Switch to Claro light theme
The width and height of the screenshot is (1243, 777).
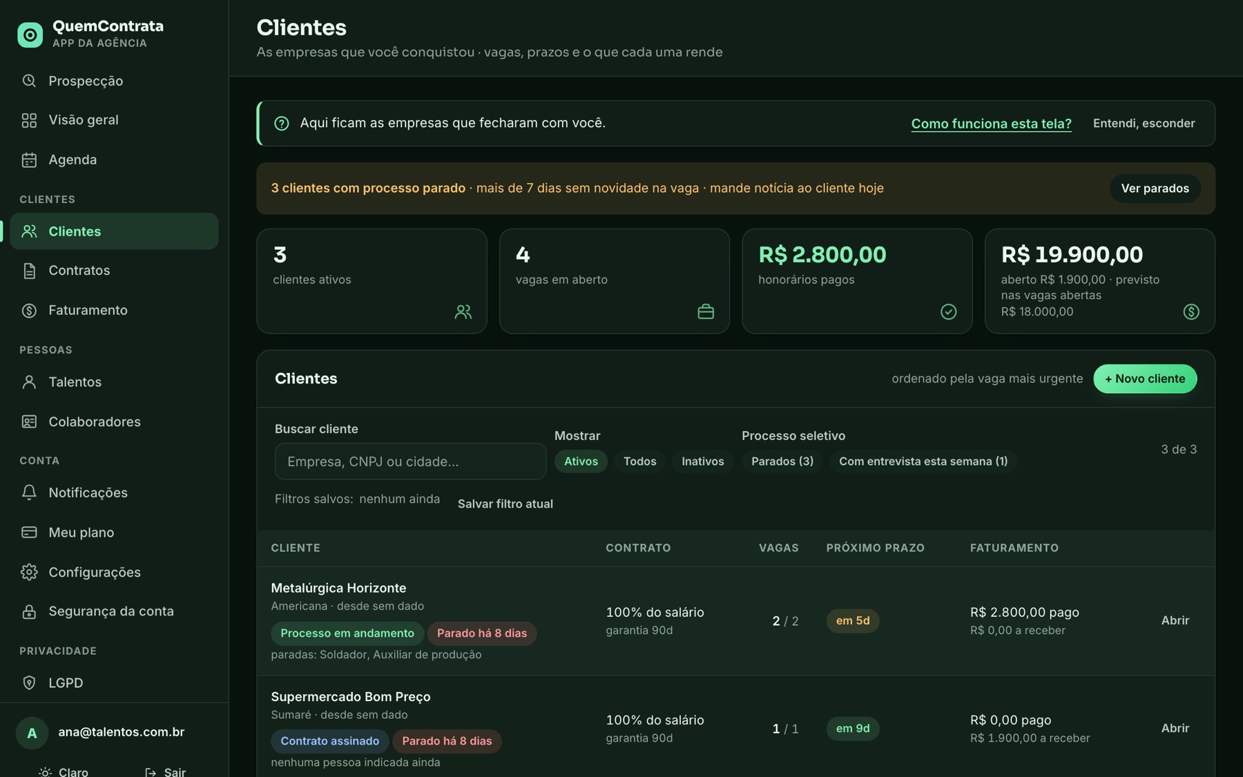click(64, 771)
